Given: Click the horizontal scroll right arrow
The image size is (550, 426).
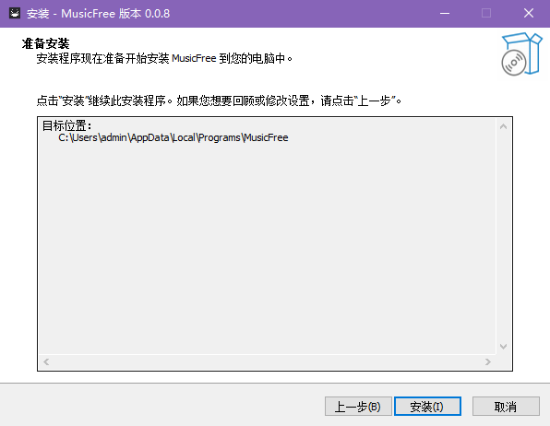Looking at the screenshot, I should click(x=488, y=361).
